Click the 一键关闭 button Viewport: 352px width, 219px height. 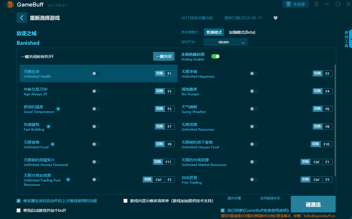tap(164, 56)
